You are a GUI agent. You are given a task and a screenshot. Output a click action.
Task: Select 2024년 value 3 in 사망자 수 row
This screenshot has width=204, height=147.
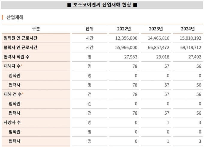click(x=200, y=122)
